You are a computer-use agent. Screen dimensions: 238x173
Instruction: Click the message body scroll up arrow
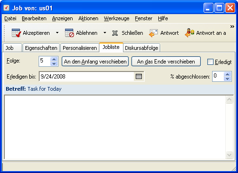coord(229,99)
